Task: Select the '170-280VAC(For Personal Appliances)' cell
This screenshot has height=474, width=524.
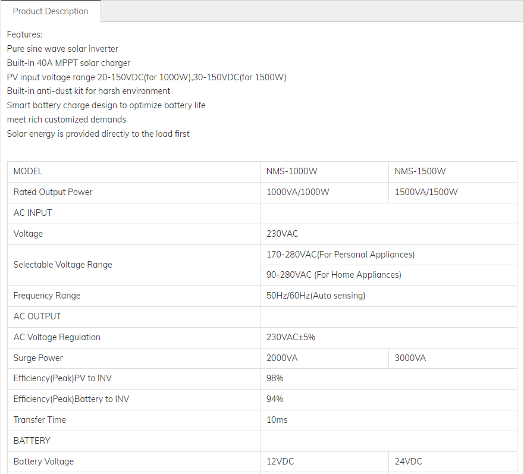Action: pos(340,255)
